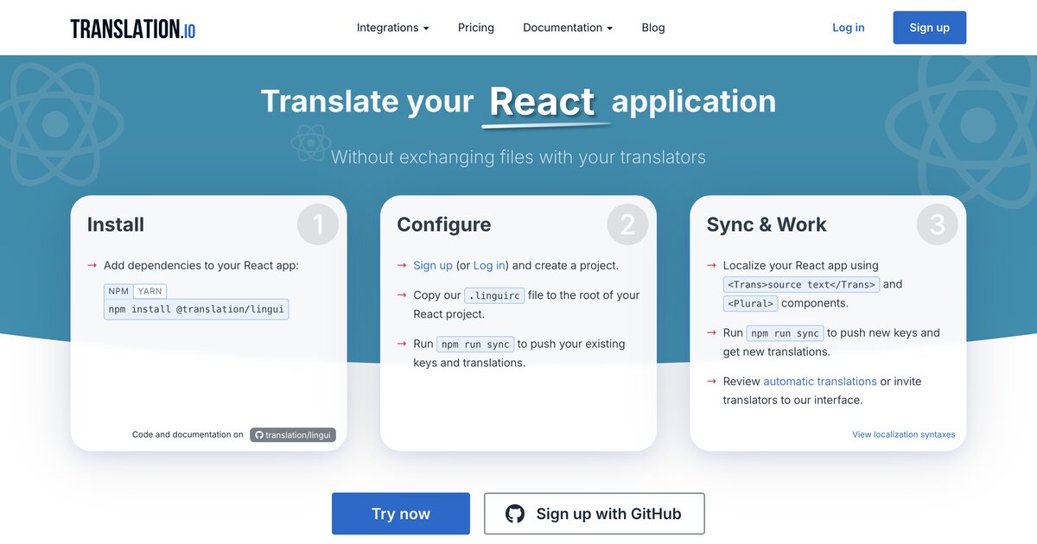Click the npm install @translation/lingui code box
The height and width of the screenshot is (544, 1037).
(196, 309)
